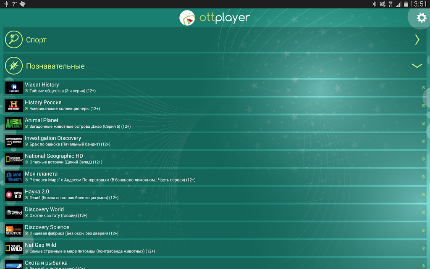This screenshot has width=430, height=269.
Task: Click the Viasat History channel logo
Action: [14, 88]
